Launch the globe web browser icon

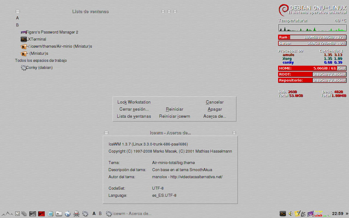tap(68, 214)
